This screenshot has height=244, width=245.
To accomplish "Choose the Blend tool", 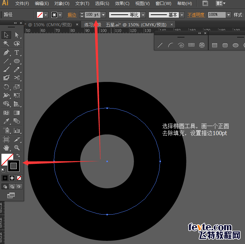I will (17, 121).
